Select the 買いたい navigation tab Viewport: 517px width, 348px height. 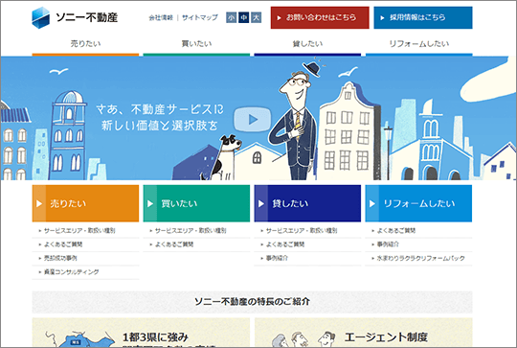click(x=196, y=45)
